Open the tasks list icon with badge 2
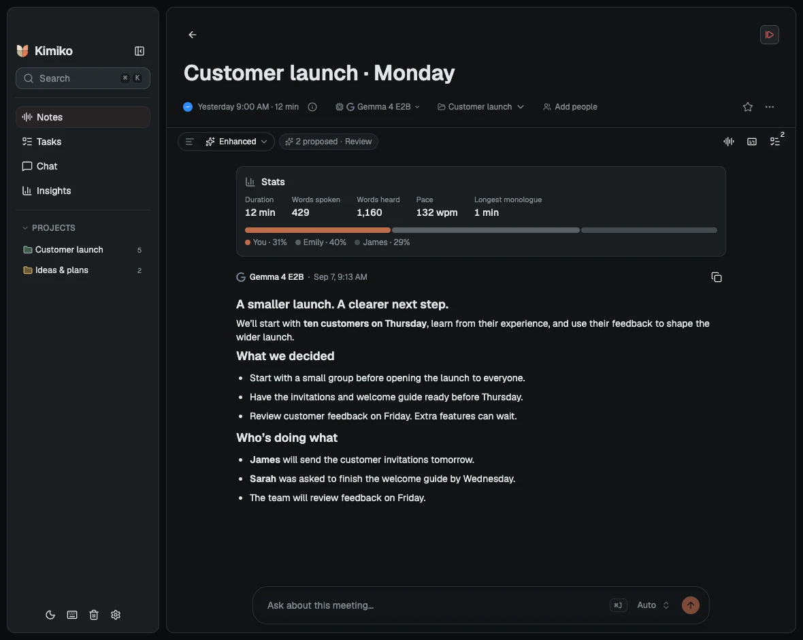803x640 pixels. [775, 142]
